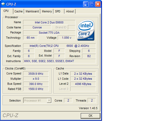Click the Cores count value
151x121 pixels.
coord(68,100)
